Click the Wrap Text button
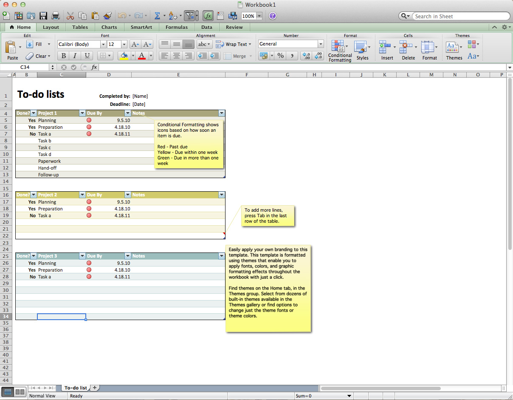The image size is (513, 400). pyautogui.click(x=233, y=44)
